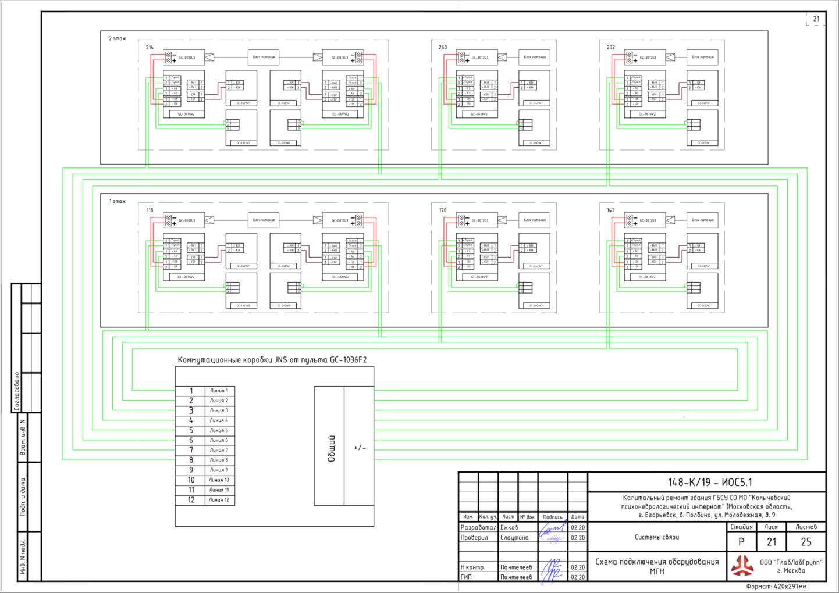The image size is (839, 593).
Task: Select the Линия 12 terminal row
Action: (205, 499)
